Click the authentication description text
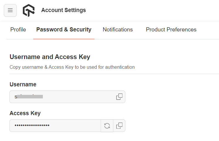This screenshot has width=219, height=141. click(72, 67)
